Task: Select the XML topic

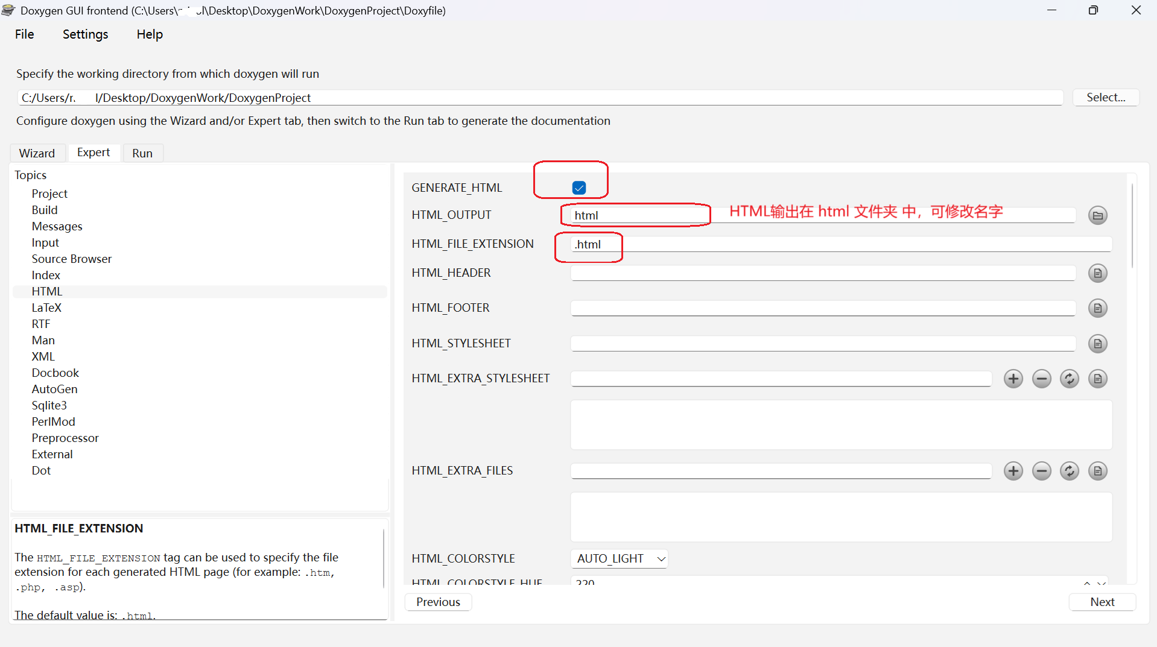Action: click(43, 356)
